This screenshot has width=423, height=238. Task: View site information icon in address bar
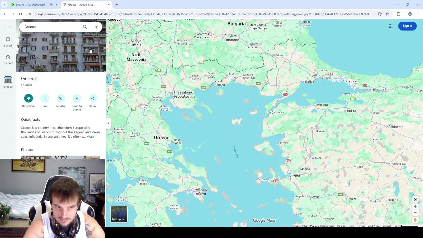pyautogui.click(x=30, y=14)
